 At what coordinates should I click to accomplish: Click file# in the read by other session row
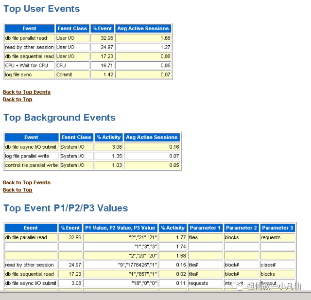pyautogui.click(x=206, y=265)
